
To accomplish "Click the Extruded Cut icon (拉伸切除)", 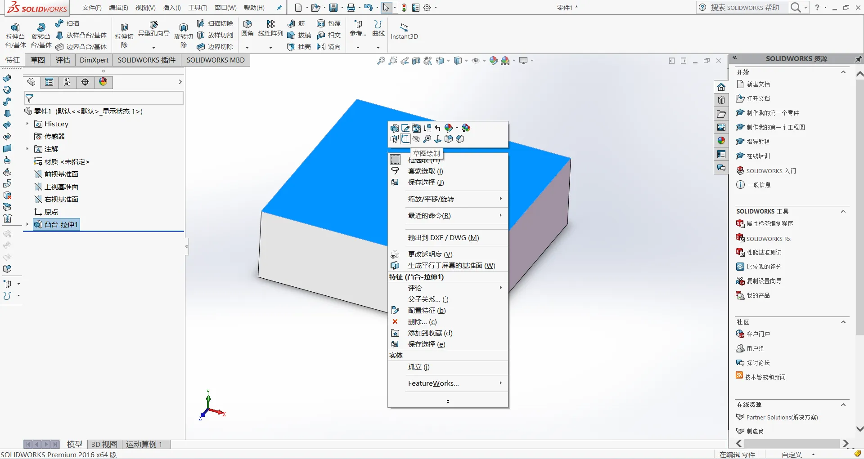I will coord(124,35).
